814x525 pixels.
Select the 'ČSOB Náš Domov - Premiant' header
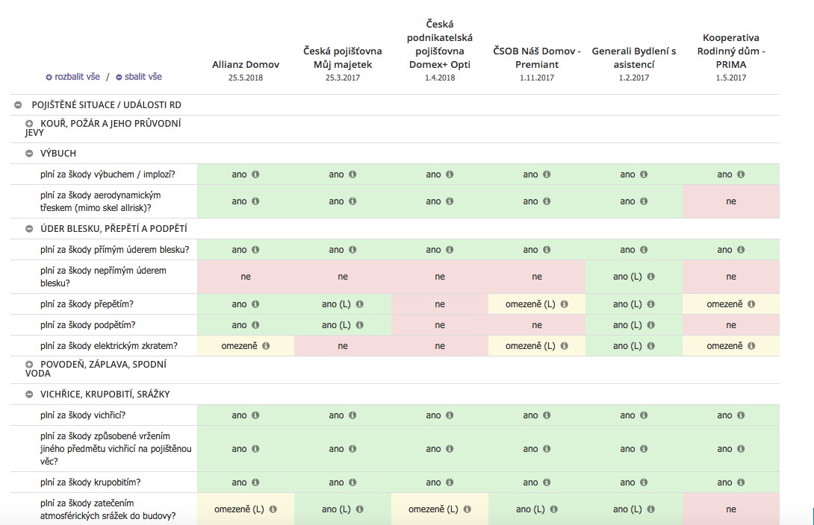[537, 57]
